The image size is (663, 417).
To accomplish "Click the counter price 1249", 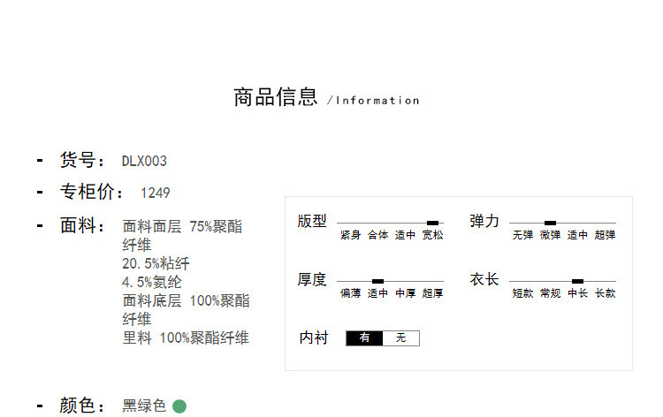I will pyautogui.click(x=155, y=193).
